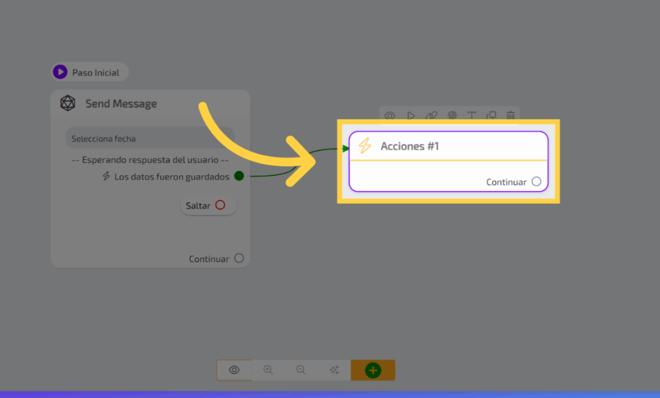Click Continuar connector on Send Message

[239, 259]
